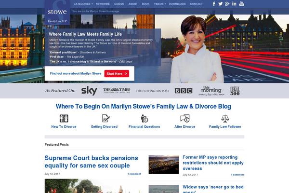Open the New To Divorce link
The image size is (289, 193).
point(64,127)
